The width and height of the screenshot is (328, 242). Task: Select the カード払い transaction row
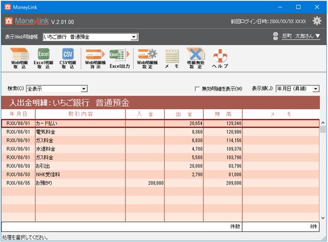[160, 124]
